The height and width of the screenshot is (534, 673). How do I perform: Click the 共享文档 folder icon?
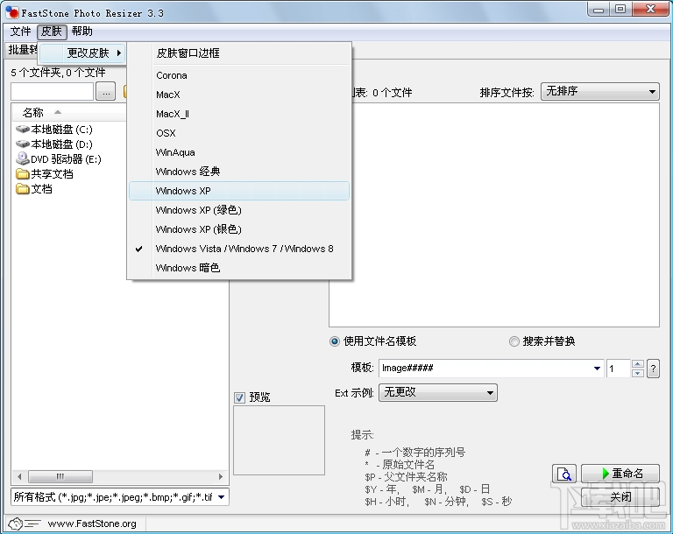pyautogui.click(x=22, y=173)
